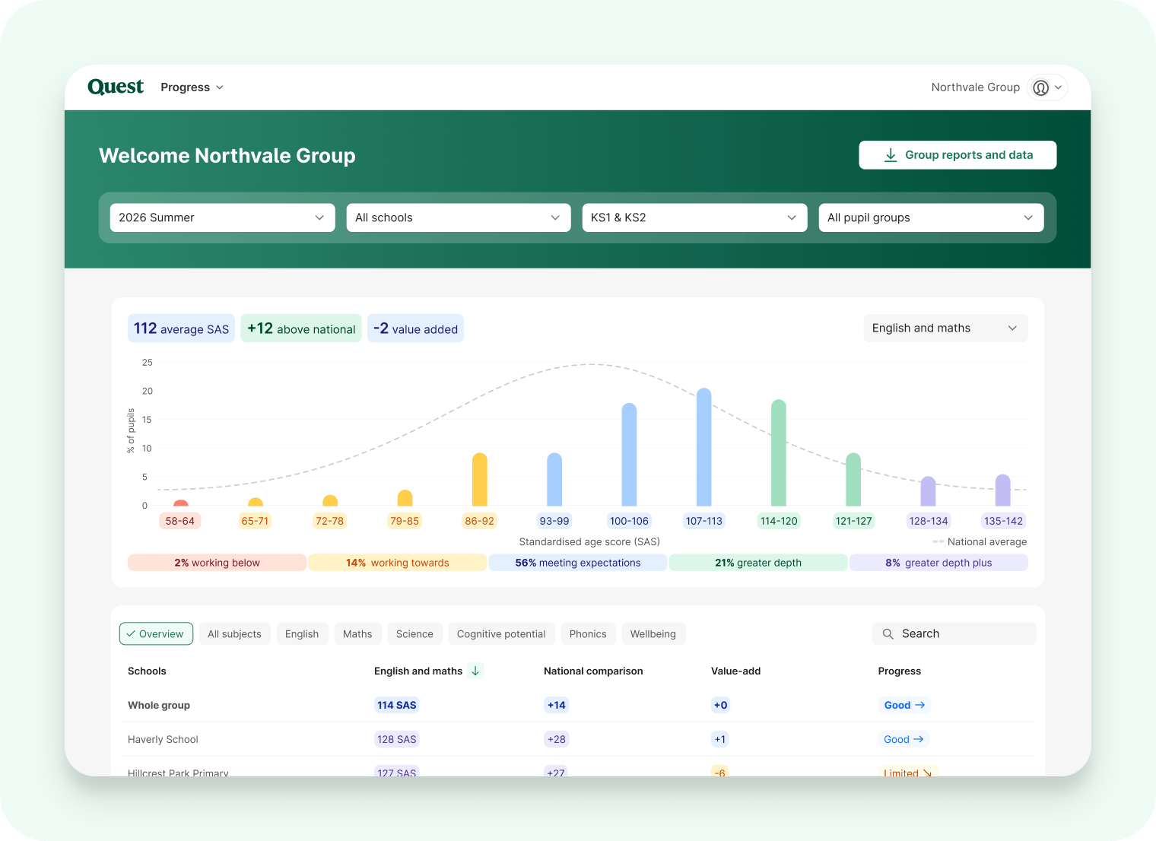Viewport: 1156px width, 841px height.
Task: Click the search magnifier icon
Action: [888, 633]
